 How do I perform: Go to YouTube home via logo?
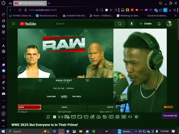tap(28, 24)
